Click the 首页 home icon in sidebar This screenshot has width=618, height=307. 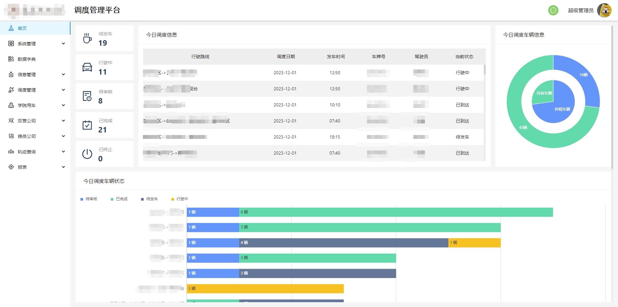[x=11, y=28]
